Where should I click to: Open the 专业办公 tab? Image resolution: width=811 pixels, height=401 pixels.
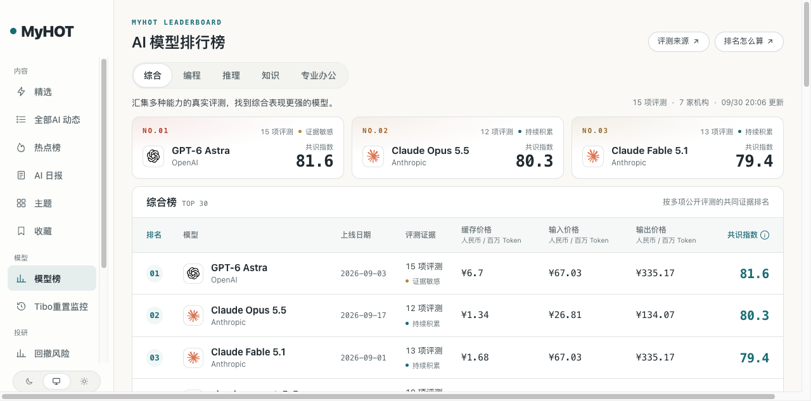pos(319,75)
